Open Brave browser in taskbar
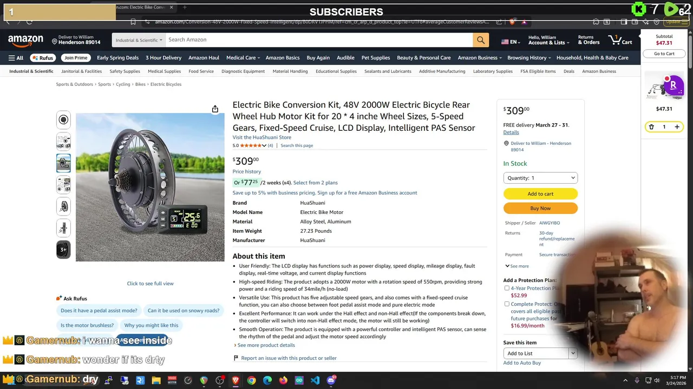The width and height of the screenshot is (693, 389). tap(236, 380)
